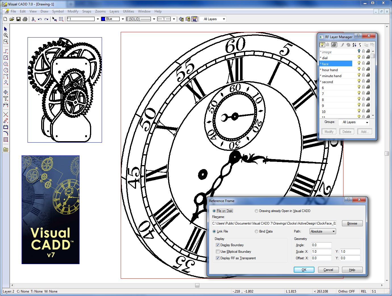Select the Text tool
This screenshot has height=296, width=392.
coord(6,98)
